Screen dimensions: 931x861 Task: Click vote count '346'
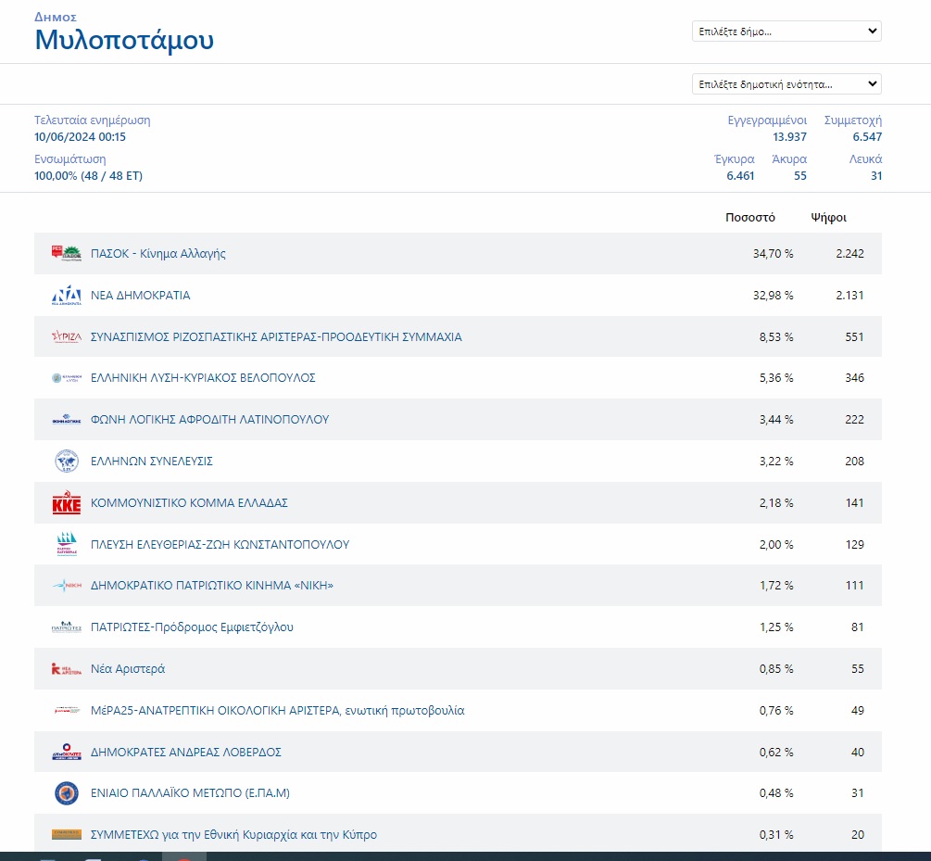click(854, 378)
